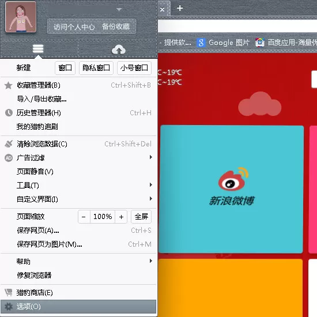Expand the 帮助 submenu arrow

[150, 261]
